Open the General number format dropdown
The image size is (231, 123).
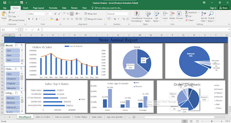pyautogui.click(x=128, y=14)
